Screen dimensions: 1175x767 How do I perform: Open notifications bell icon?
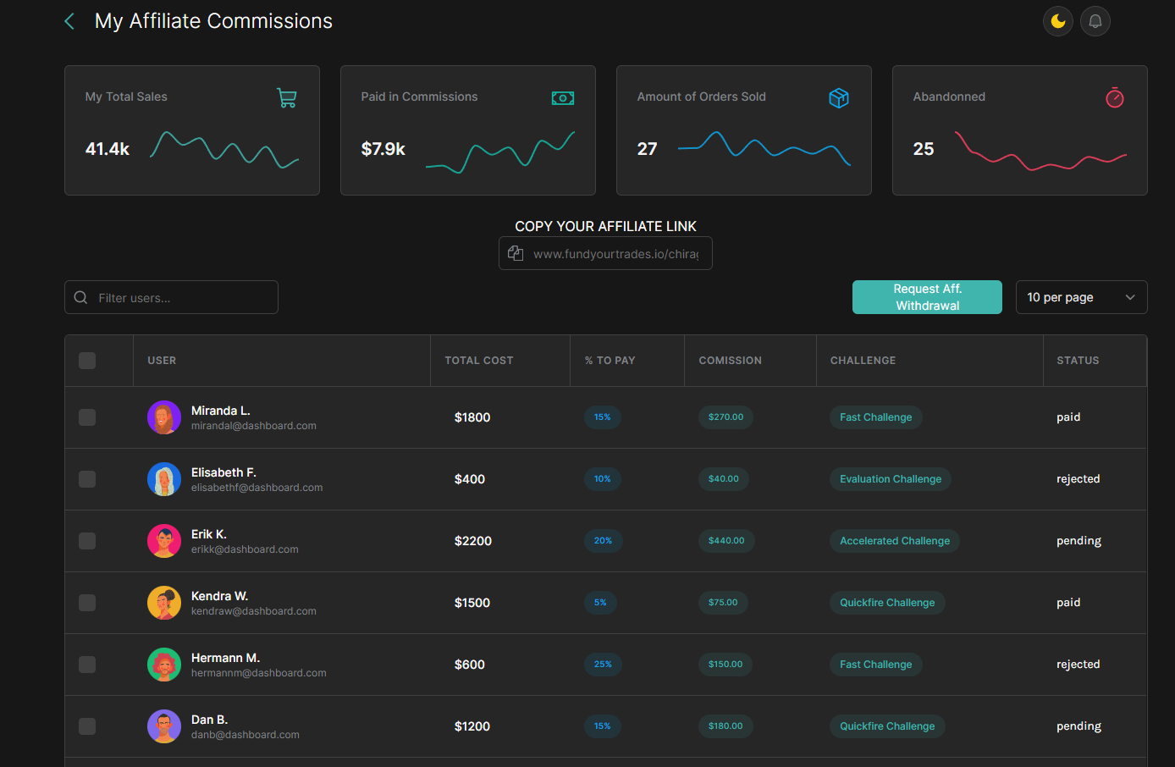click(x=1095, y=21)
